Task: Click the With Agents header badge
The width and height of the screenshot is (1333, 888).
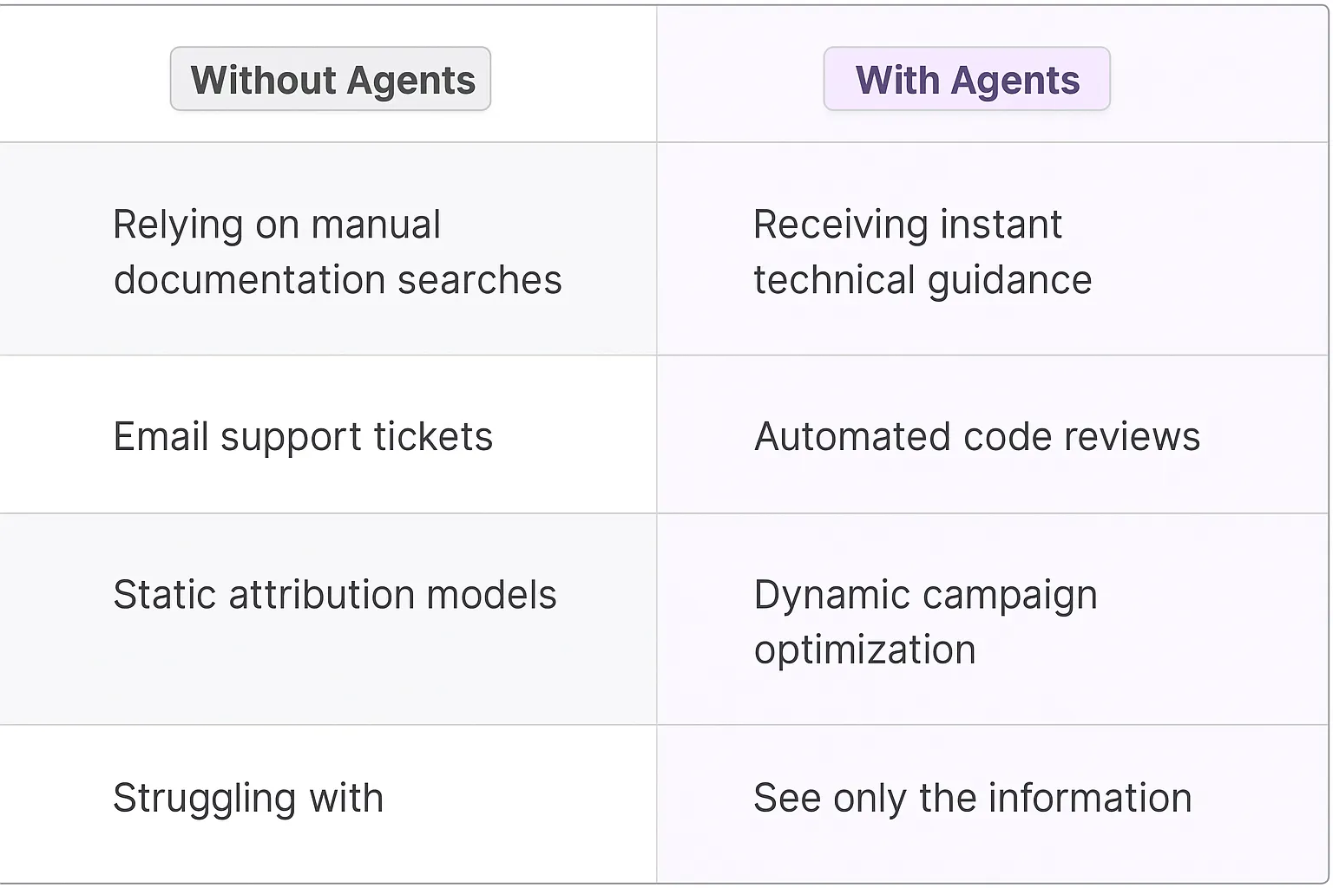Action: click(967, 80)
